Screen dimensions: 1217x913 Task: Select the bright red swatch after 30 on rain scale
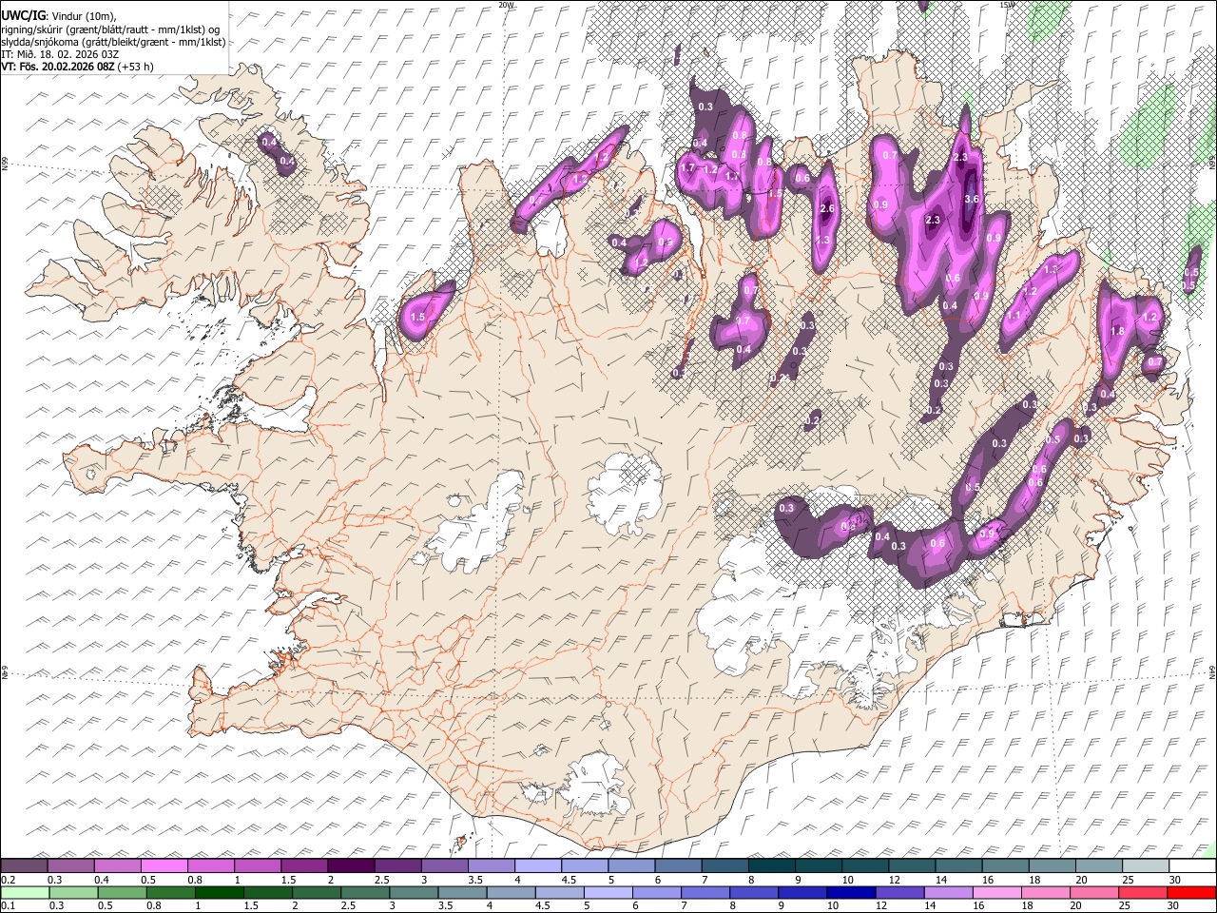pos(1192,892)
